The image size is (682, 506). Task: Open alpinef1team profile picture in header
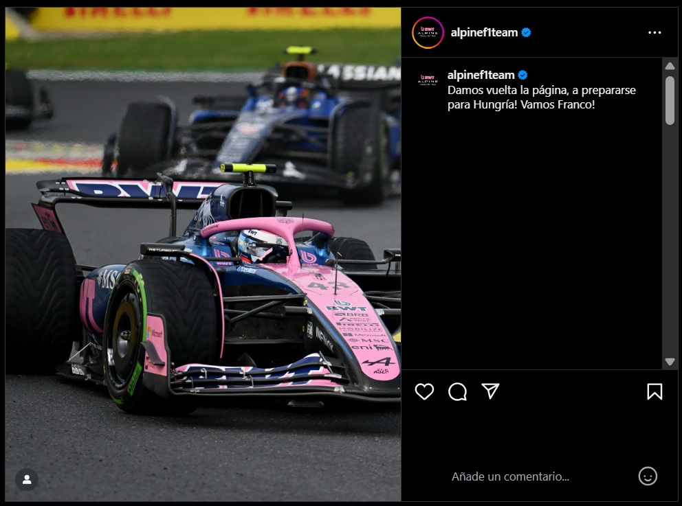(428, 32)
